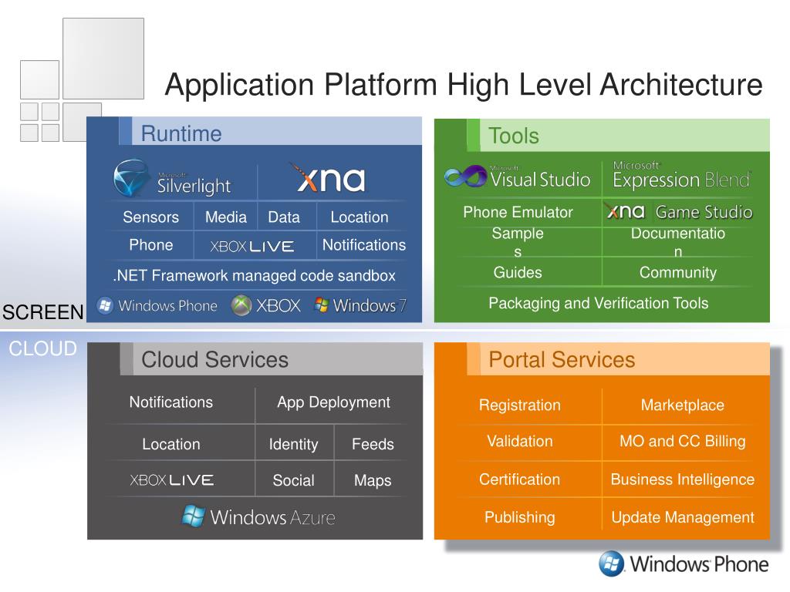Click the slide title 'Application Platform High Level Architecture'
Viewport: 790px width, 592px height.
point(464,85)
